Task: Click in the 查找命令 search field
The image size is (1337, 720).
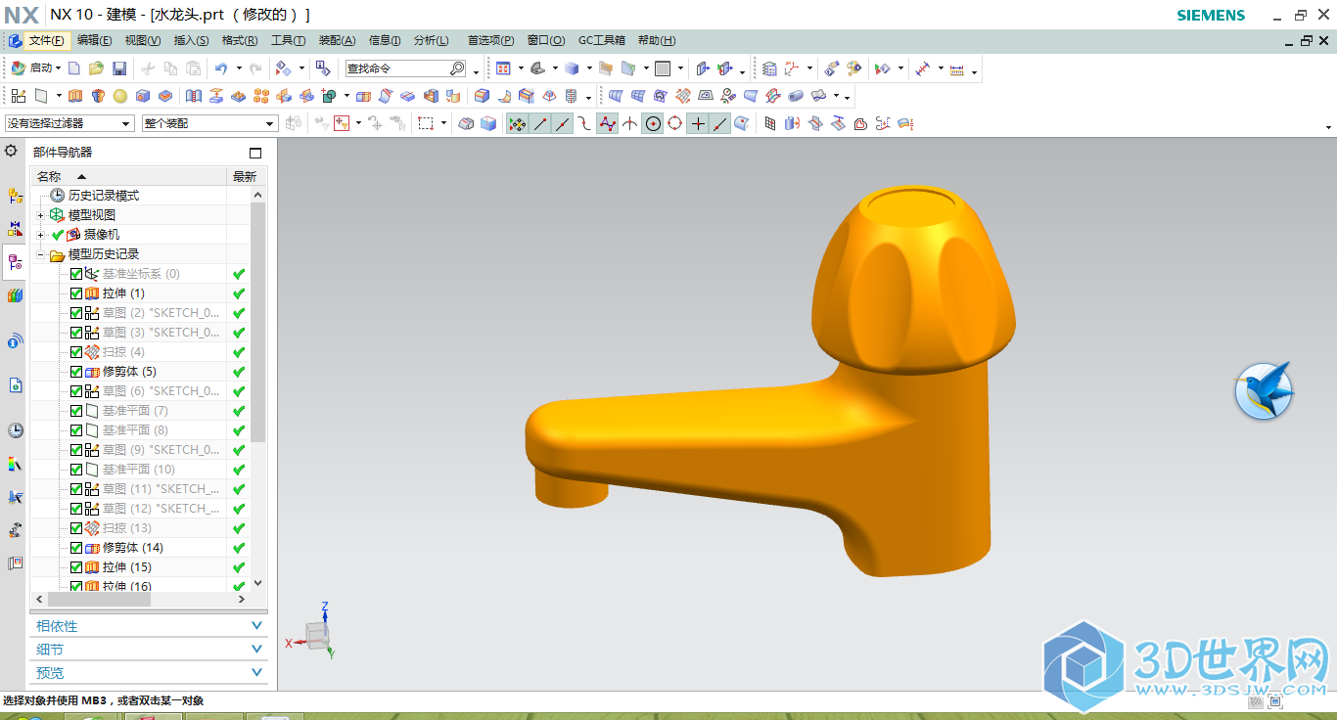Action: 396,68
